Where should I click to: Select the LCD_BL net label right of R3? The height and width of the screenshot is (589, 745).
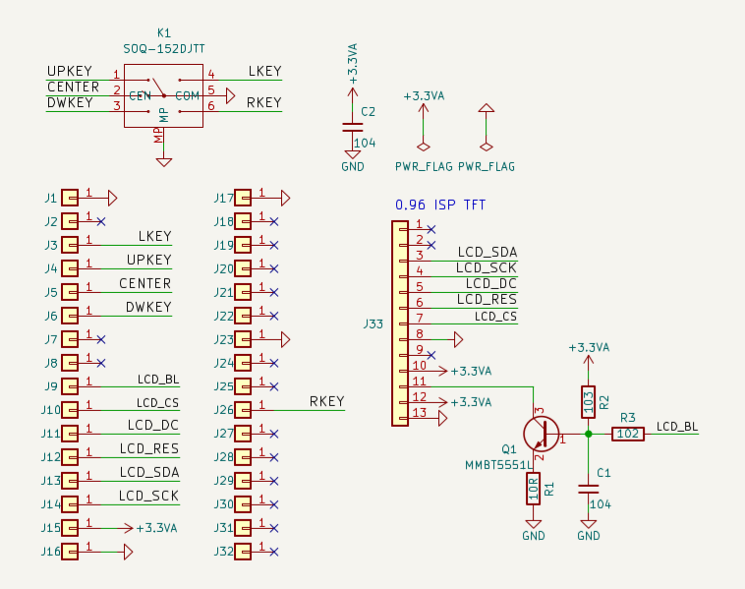point(677,427)
